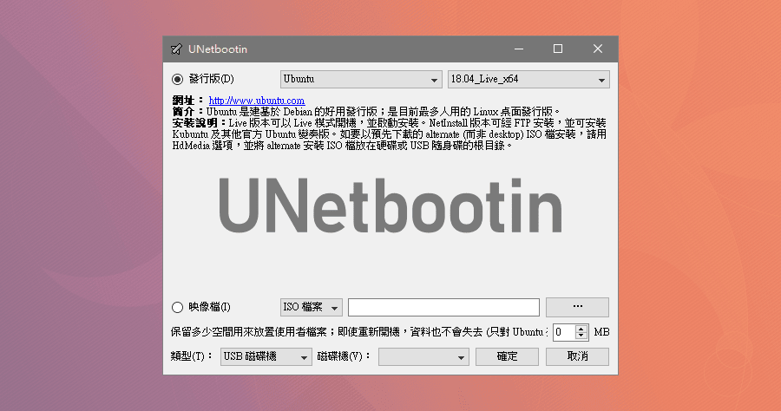Open the USB 磁碟機 type dropdown

(x=266, y=356)
